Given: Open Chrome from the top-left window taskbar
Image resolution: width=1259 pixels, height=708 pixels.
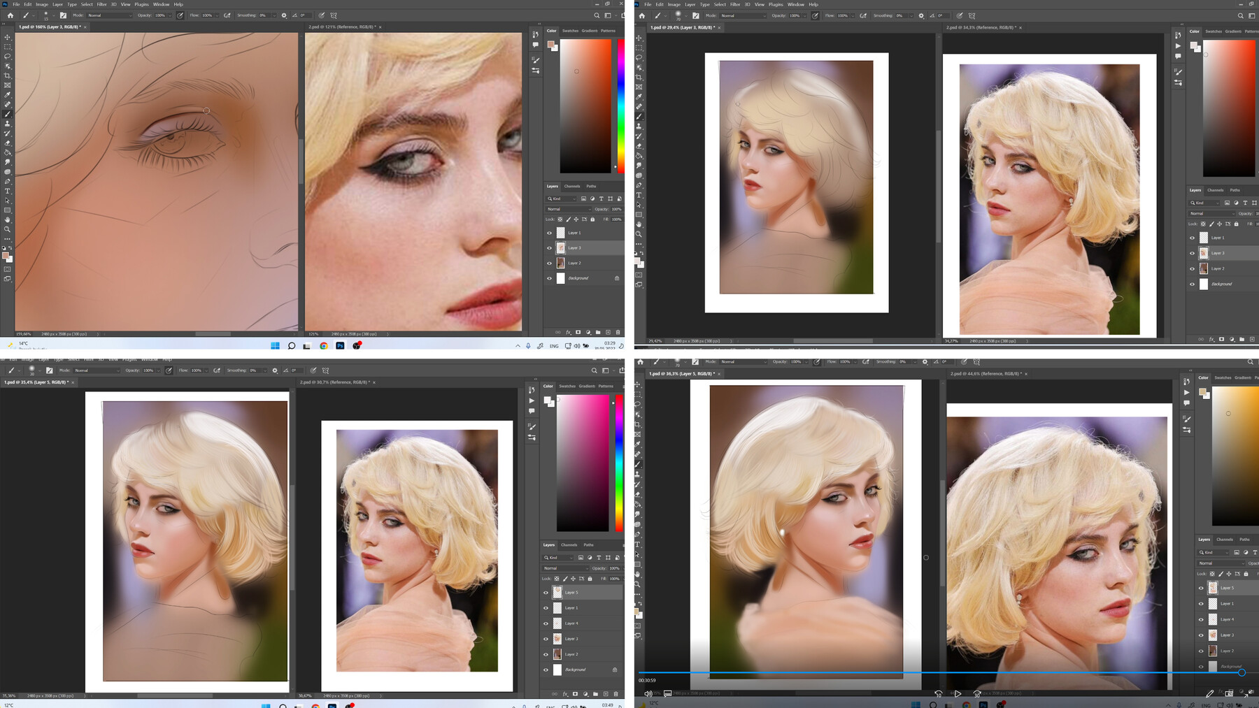Looking at the screenshot, I should [324, 345].
